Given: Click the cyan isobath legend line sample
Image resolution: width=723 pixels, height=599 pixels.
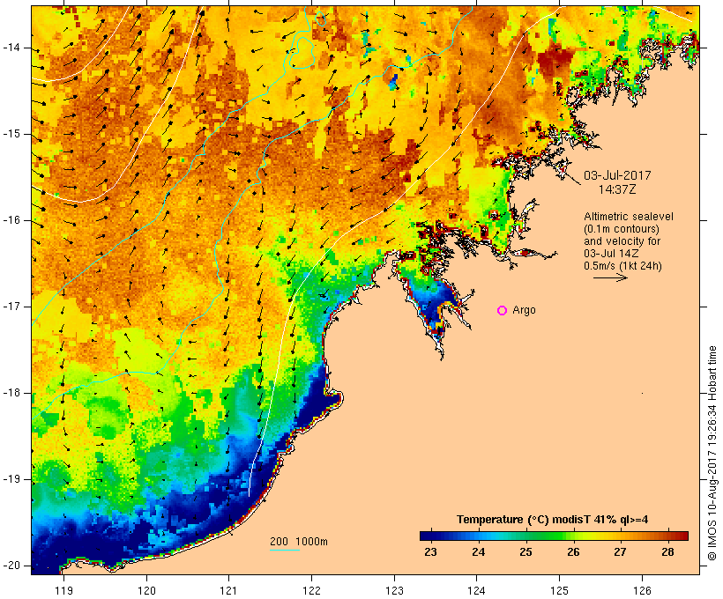Looking at the screenshot, I should point(285,550).
